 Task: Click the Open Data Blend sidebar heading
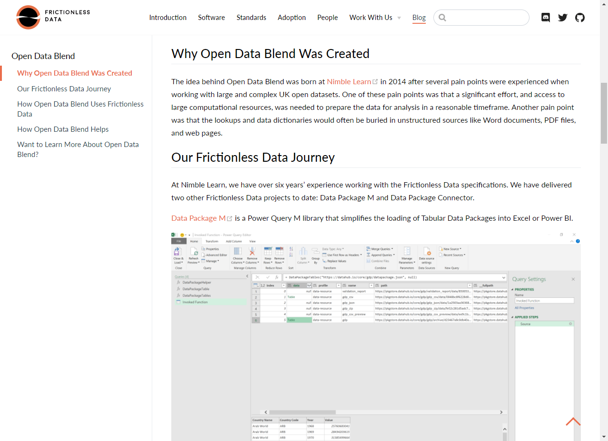43,56
